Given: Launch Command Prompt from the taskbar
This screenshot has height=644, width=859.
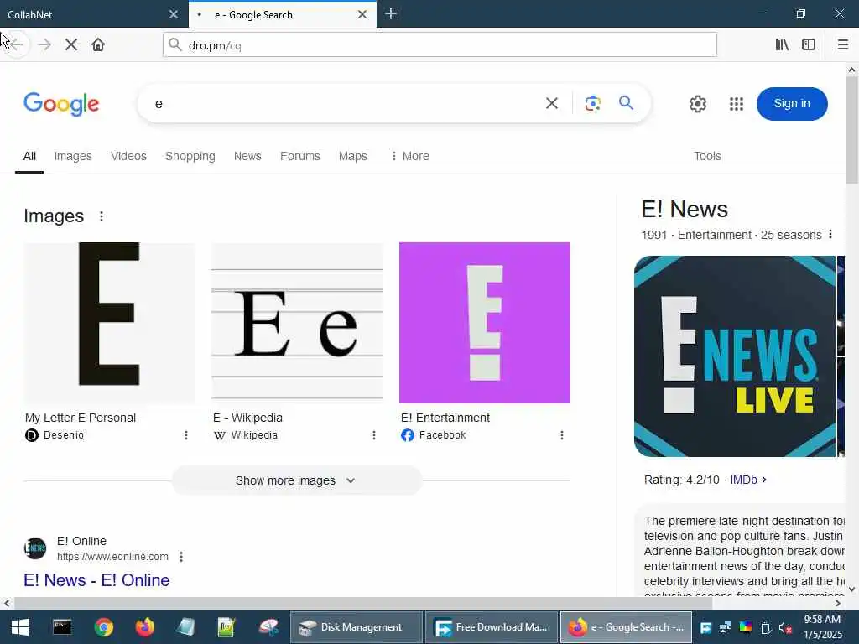Looking at the screenshot, I should 62,627.
